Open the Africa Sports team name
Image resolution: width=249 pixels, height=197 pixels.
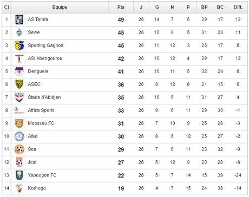[41, 110]
